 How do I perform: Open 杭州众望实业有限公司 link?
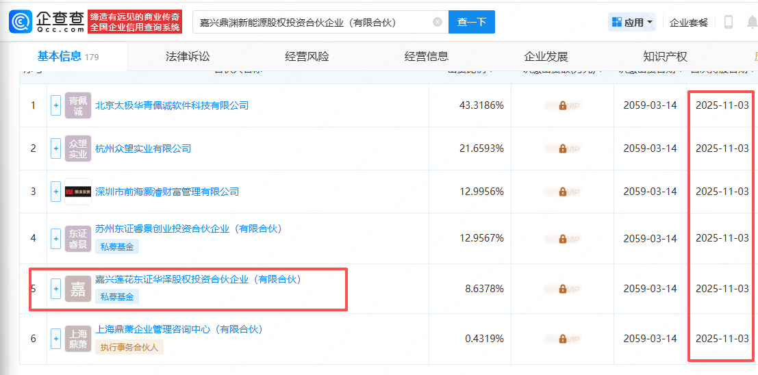[x=143, y=148]
